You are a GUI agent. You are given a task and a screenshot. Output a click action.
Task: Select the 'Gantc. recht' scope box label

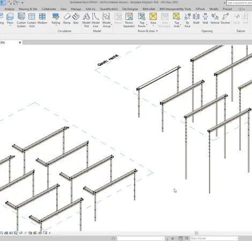click(108, 60)
